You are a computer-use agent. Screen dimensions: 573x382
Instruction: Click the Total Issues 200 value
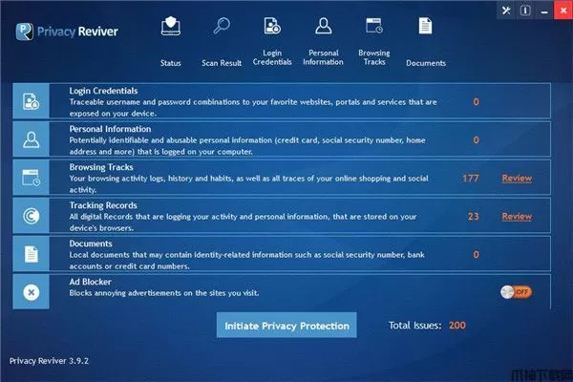[457, 325]
